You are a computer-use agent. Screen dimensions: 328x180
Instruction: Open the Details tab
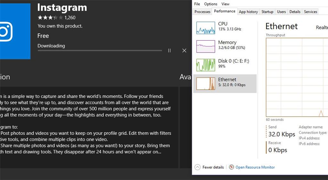point(295,12)
